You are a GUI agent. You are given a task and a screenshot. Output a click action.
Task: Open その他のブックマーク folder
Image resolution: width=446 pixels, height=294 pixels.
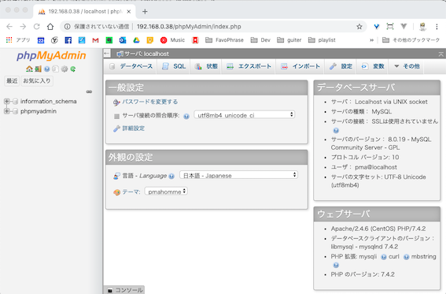411,40
